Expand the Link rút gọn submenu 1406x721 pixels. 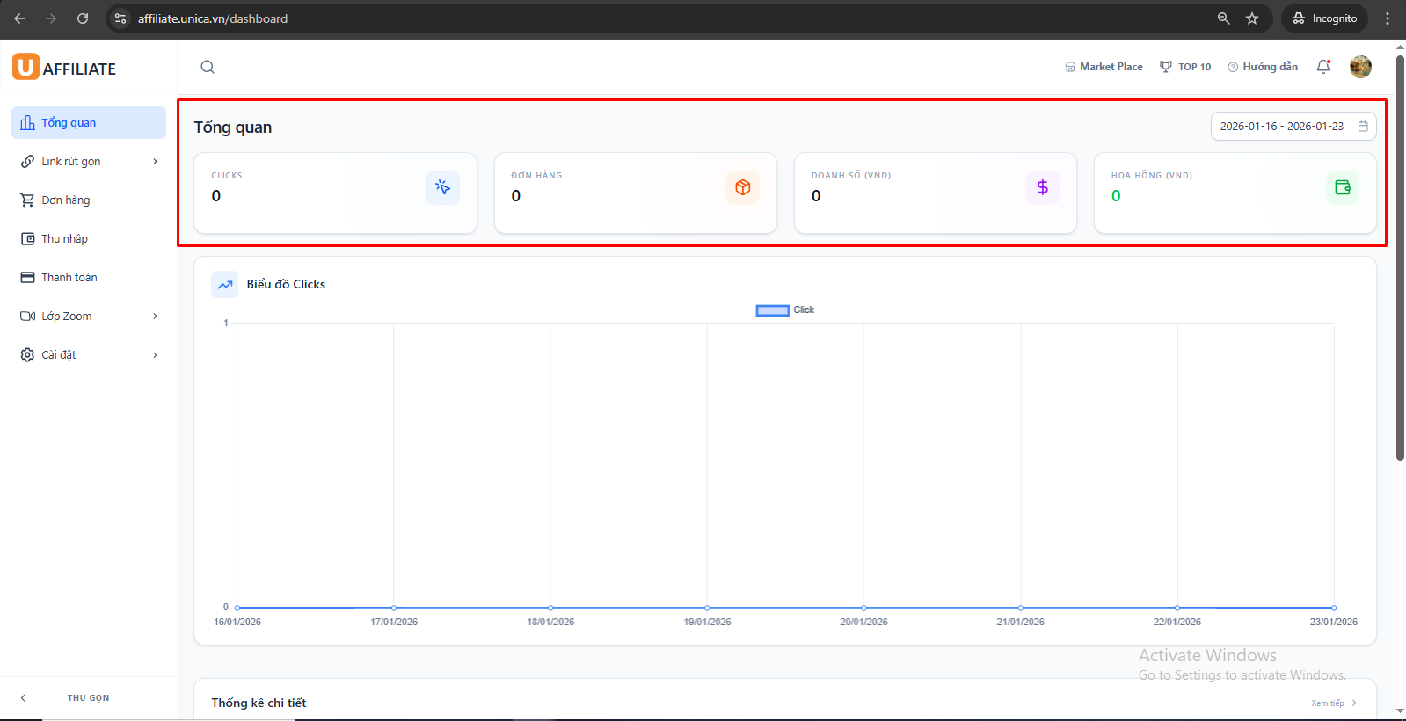(x=89, y=162)
